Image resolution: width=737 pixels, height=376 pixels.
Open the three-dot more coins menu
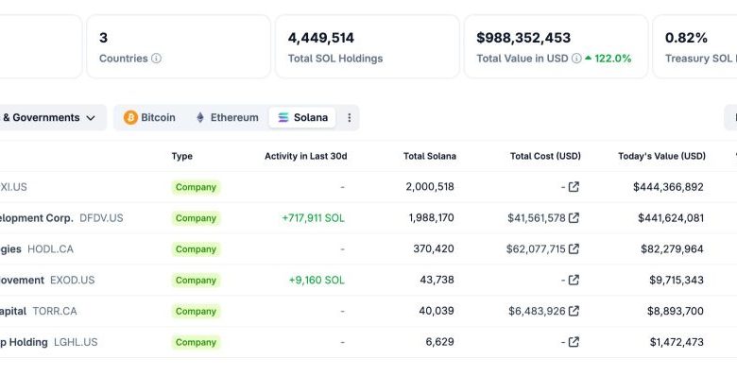pyautogui.click(x=350, y=117)
